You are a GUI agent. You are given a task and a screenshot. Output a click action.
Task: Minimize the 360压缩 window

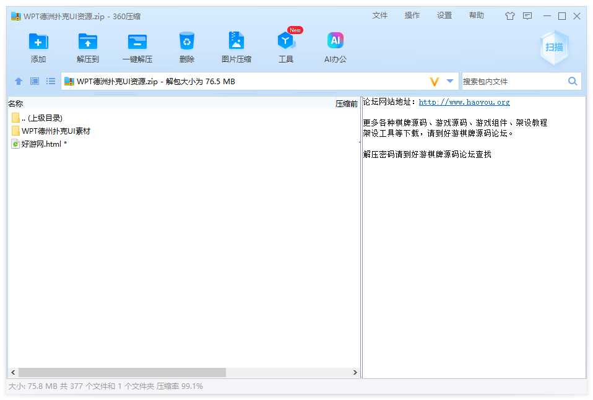point(547,16)
